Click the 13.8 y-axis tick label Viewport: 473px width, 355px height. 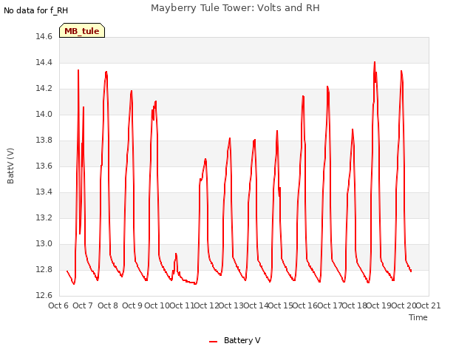click(x=44, y=140)
